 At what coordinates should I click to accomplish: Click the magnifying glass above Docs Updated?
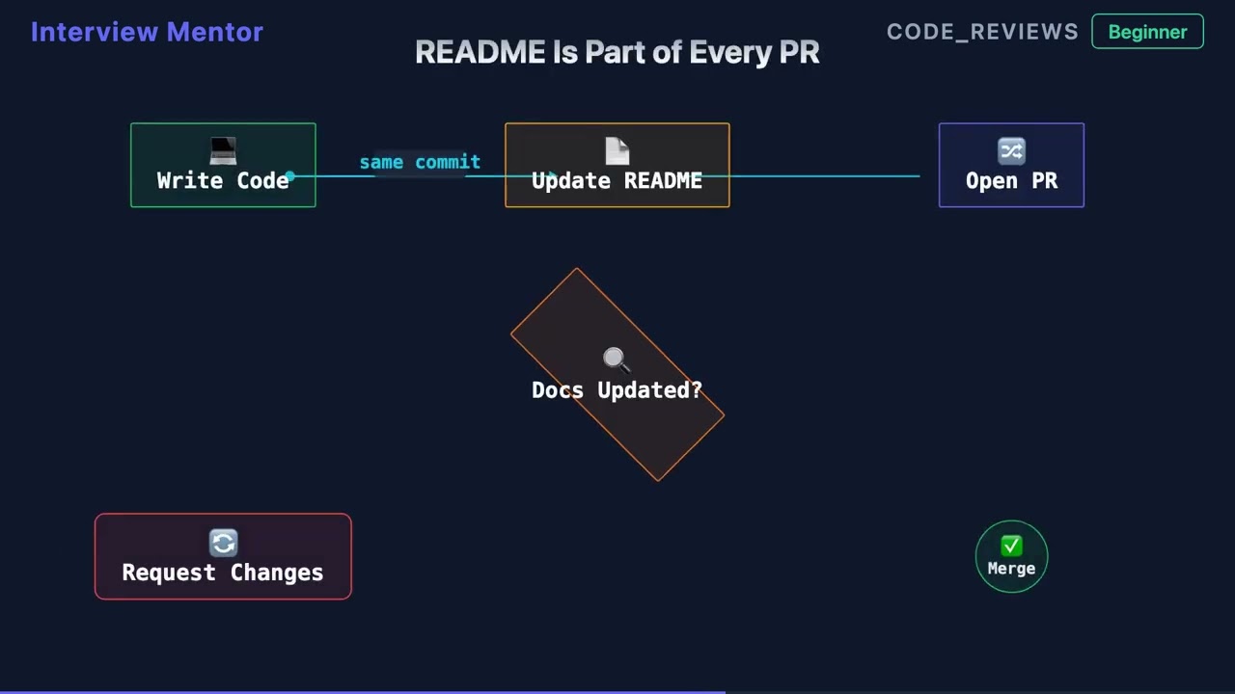point(616,360)
